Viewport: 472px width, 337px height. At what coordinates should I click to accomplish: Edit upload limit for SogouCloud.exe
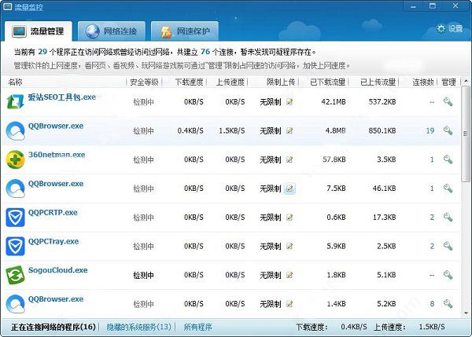pos(289,275)
